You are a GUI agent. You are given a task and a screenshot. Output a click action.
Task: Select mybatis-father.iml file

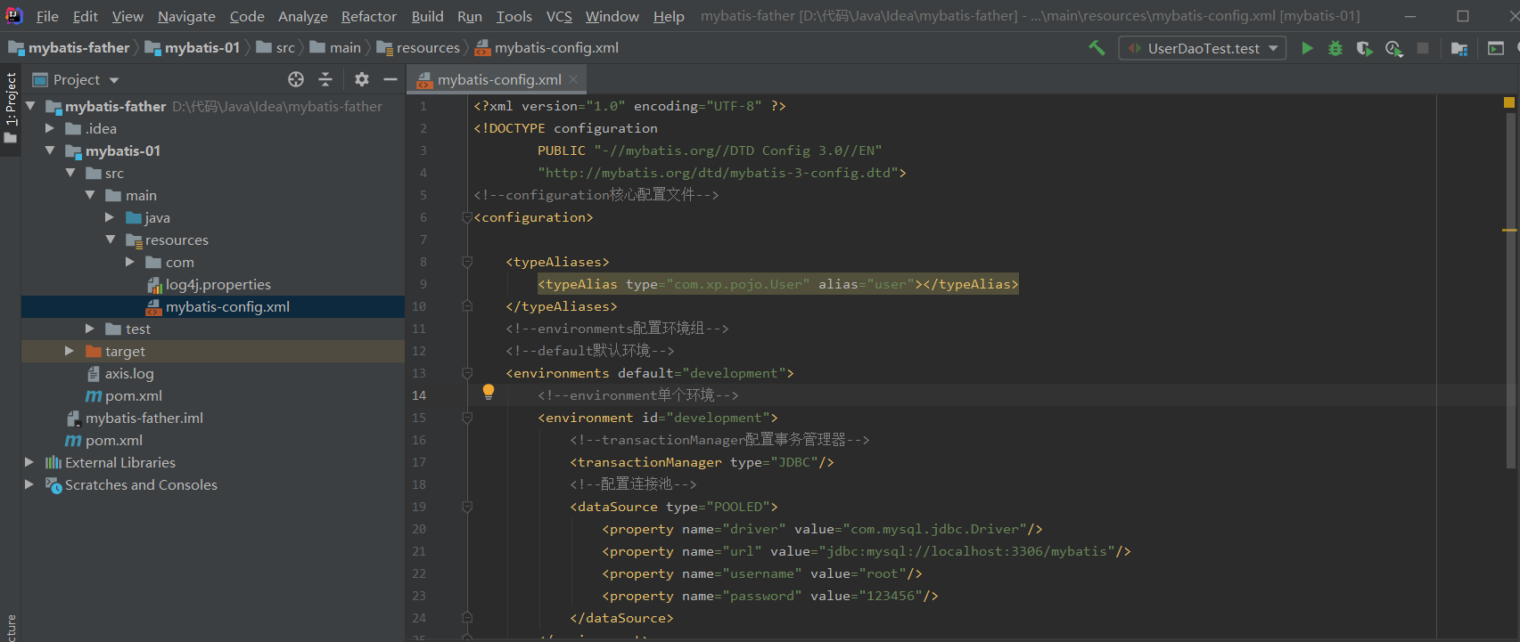pos(135,418)
